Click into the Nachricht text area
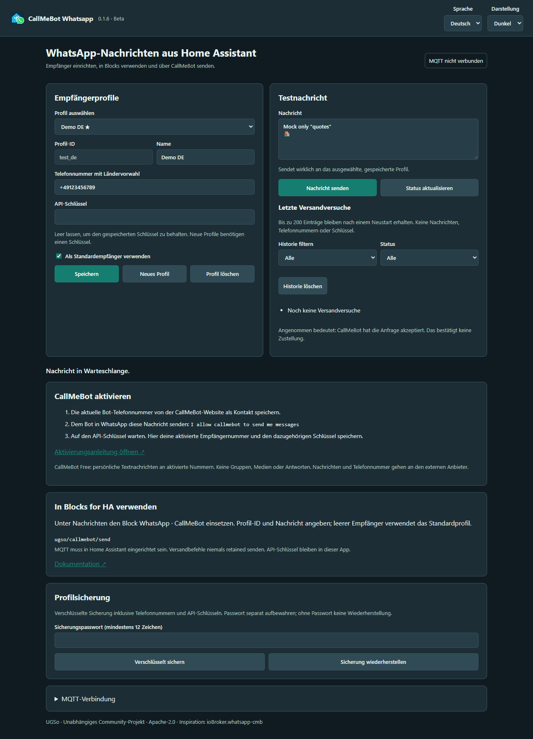 [x=378, y=139]
